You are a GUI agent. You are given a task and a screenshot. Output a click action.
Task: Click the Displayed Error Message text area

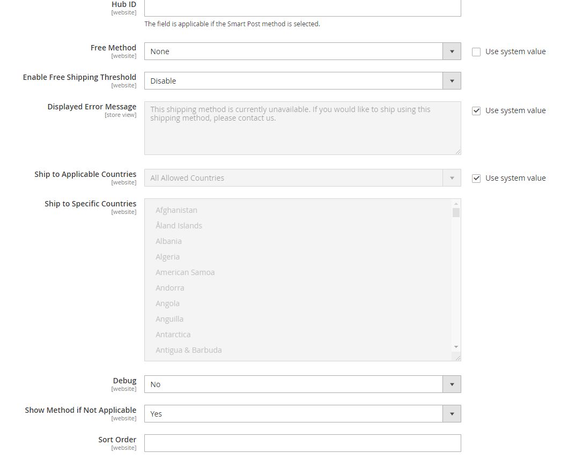[302, 127]
